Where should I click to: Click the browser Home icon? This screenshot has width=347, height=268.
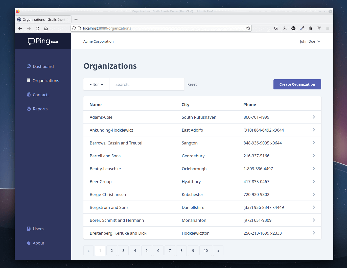click(46, 28)
